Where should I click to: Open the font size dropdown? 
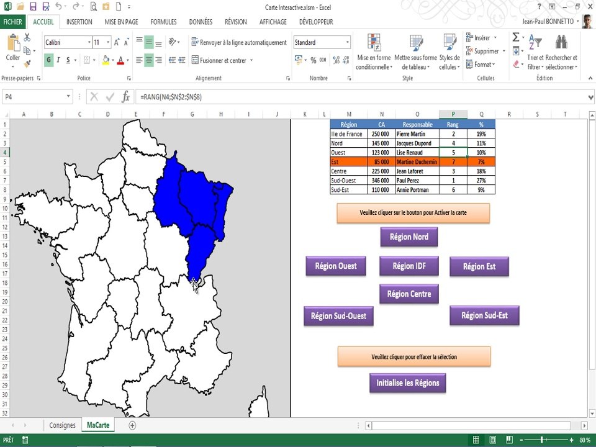(108, 42)
